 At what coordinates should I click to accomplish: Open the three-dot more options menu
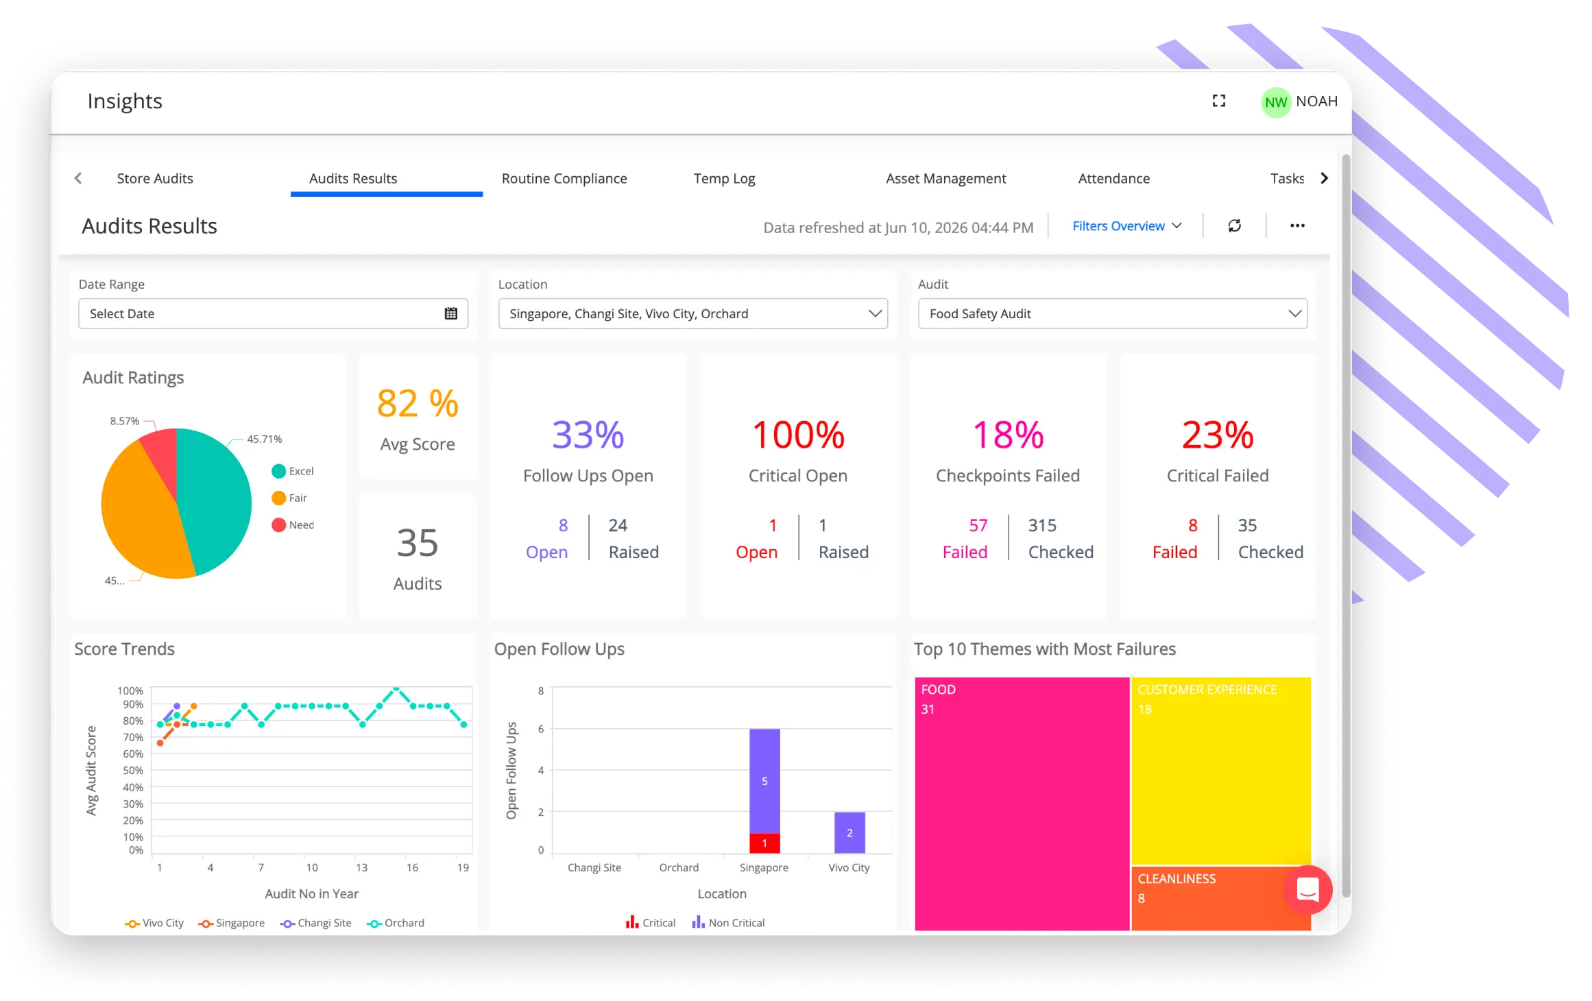point(1297,226)
